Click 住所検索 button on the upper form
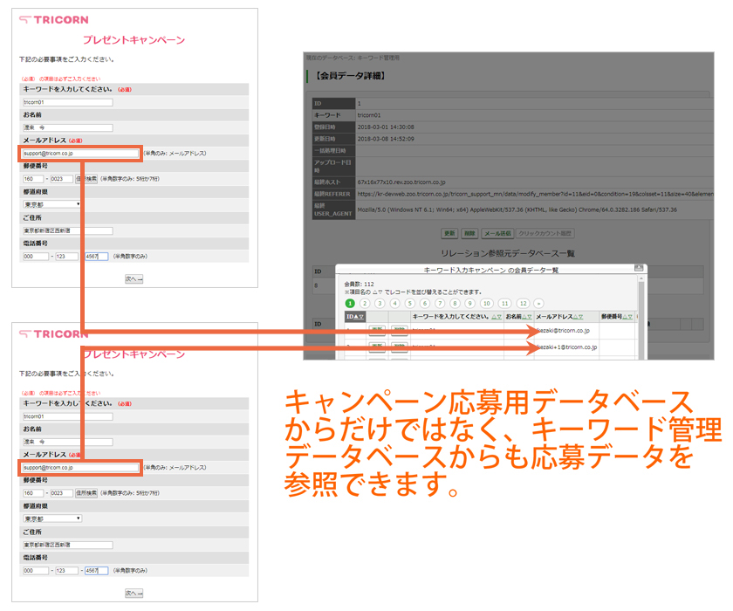This screenshot has height=611, width=733. (x=86, y=179)
